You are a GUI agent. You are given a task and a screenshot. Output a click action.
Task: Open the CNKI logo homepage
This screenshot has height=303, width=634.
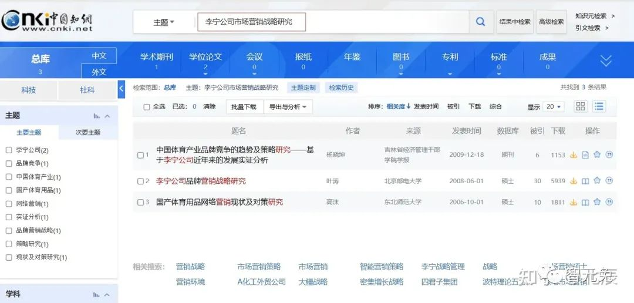[x=47, y=21]
